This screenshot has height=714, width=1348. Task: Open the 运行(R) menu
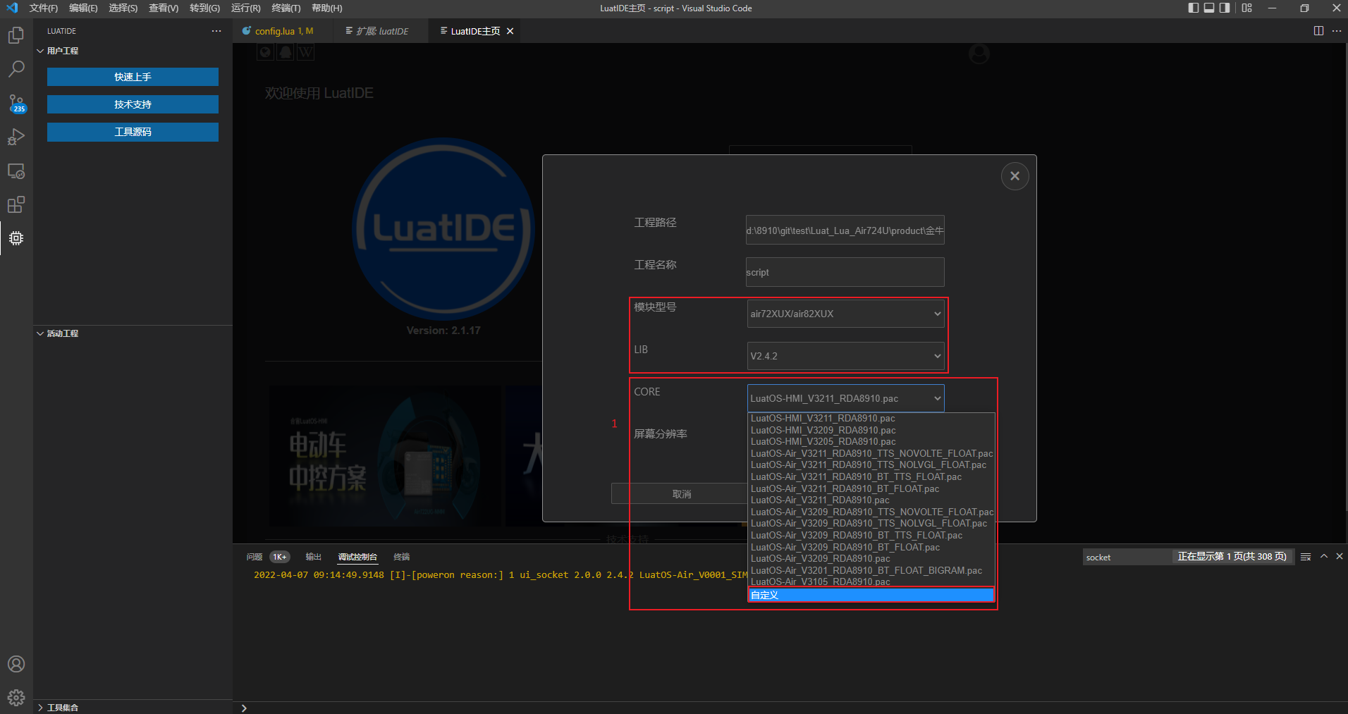click(x=245, y=8)
